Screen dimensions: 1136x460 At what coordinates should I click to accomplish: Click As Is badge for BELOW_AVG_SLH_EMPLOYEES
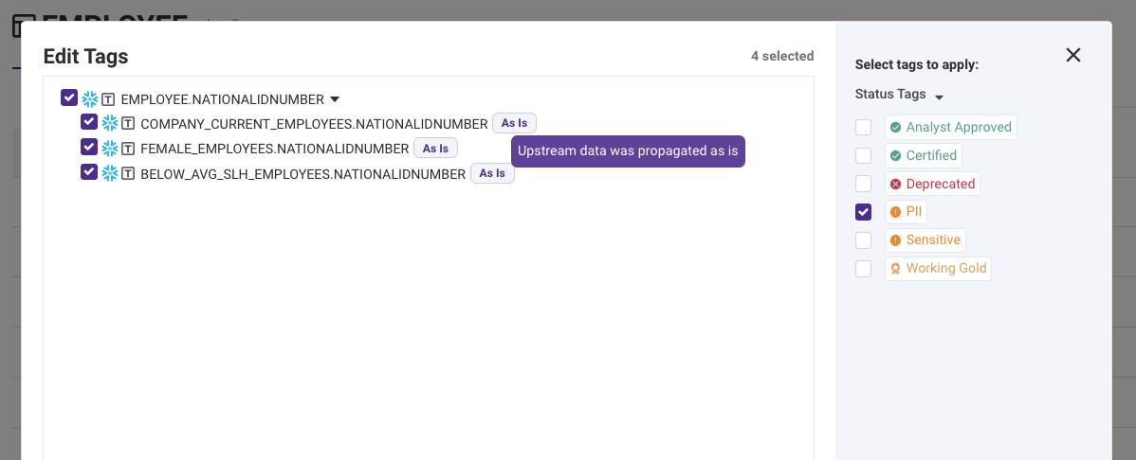point(493,173)
